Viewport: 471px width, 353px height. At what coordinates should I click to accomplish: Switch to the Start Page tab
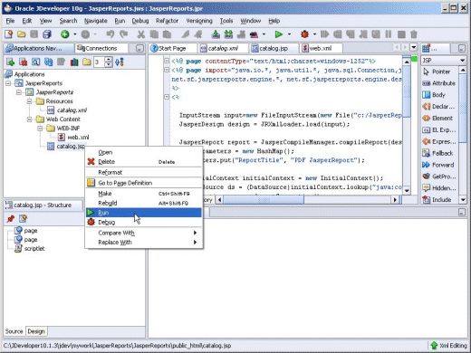172,48
